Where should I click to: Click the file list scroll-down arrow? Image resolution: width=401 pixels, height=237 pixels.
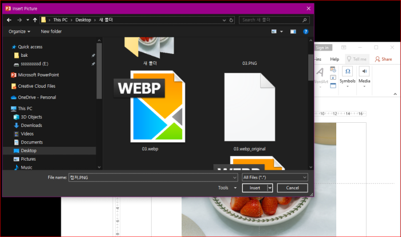(310, 168)
